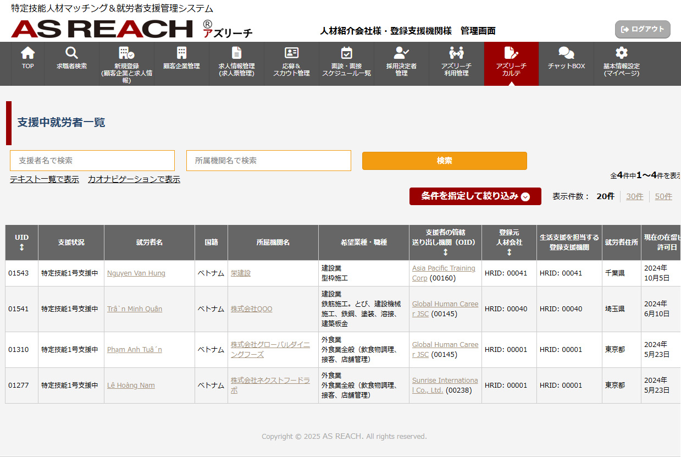Select UID cell 01310
Screen dimensions: 681x457
point(22,350)
